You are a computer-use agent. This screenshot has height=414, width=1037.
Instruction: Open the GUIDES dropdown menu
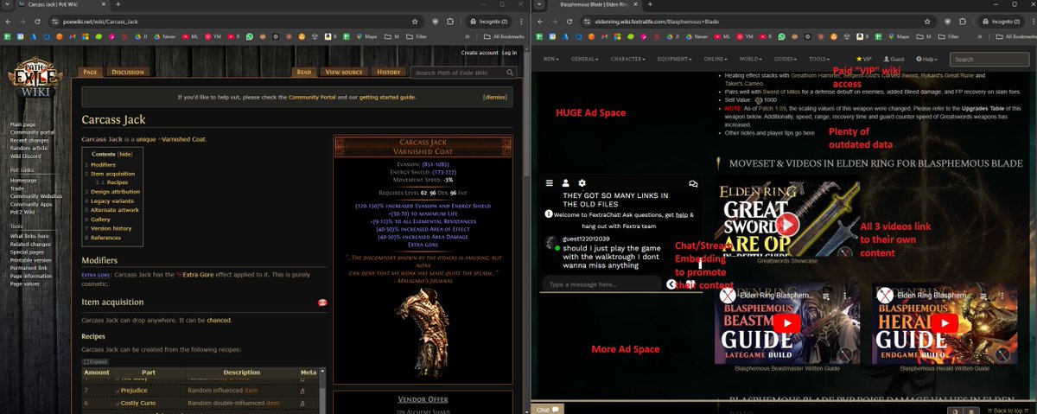tap(786, 59)
